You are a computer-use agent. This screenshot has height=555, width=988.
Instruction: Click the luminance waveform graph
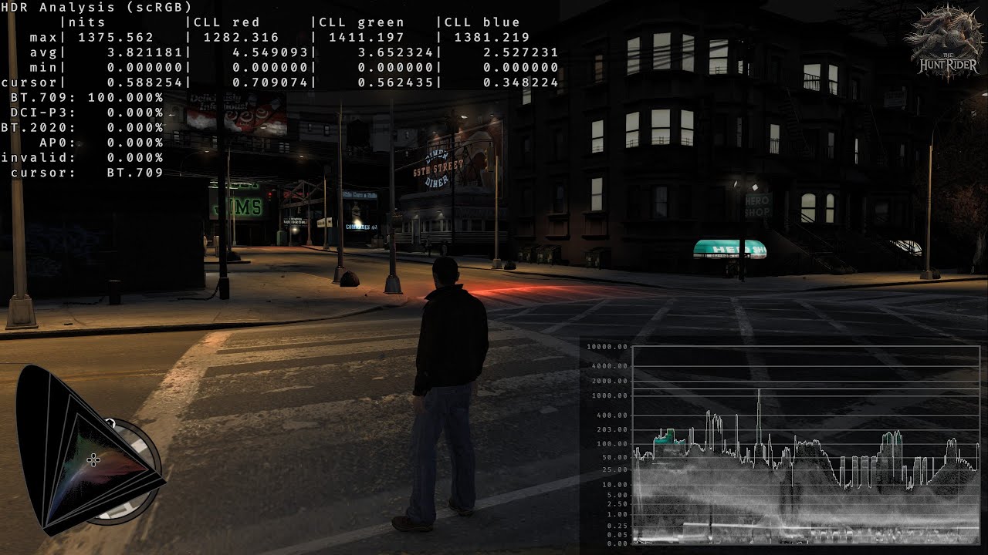point(806,445)
